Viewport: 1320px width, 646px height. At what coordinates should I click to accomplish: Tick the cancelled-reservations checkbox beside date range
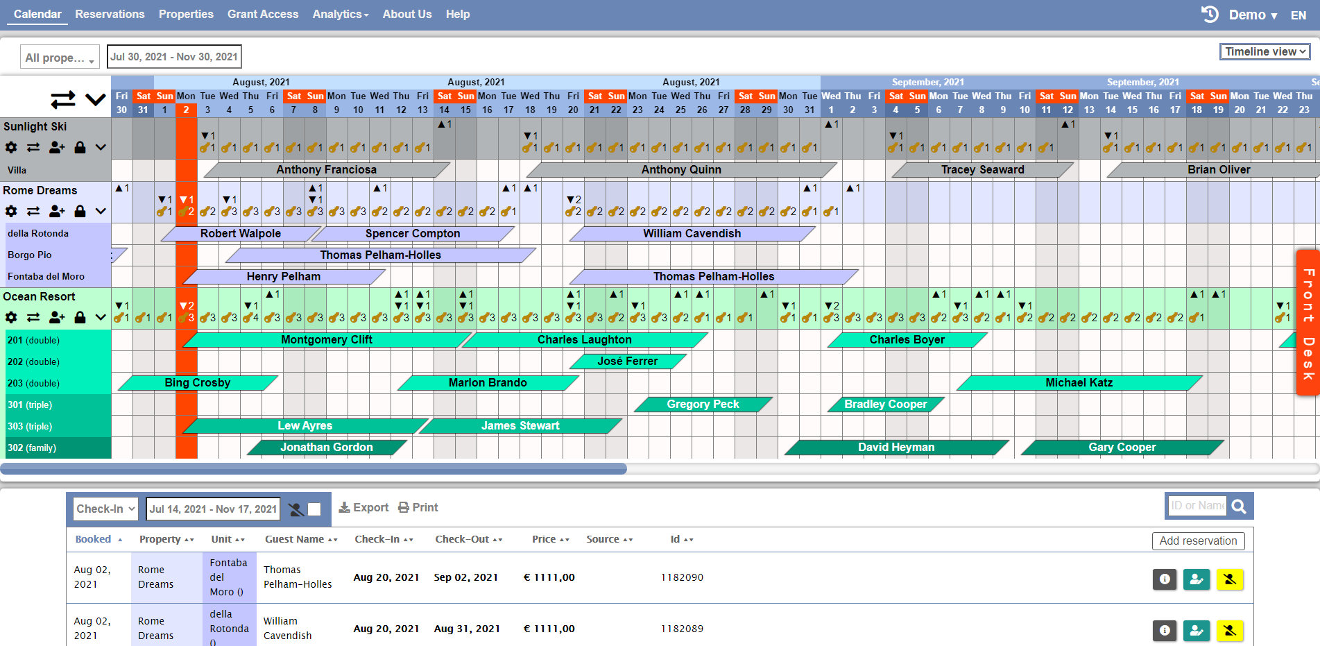(314, 509)
